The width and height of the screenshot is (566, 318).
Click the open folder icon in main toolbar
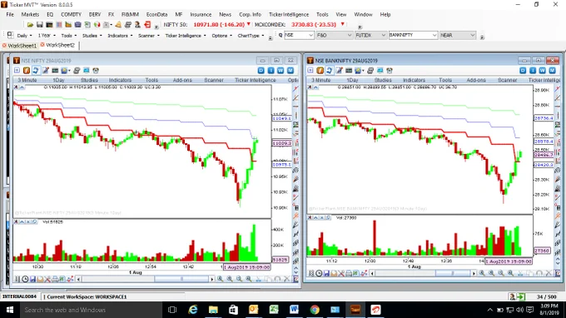pos(30,24)
